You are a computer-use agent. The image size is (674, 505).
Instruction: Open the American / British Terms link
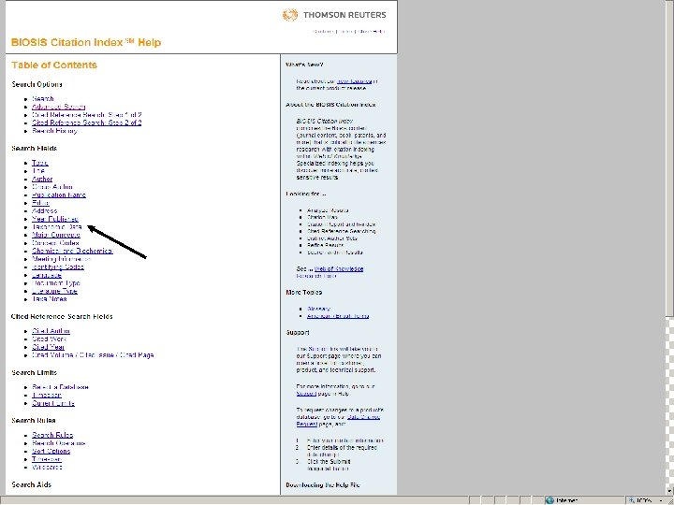pos(338,316)
